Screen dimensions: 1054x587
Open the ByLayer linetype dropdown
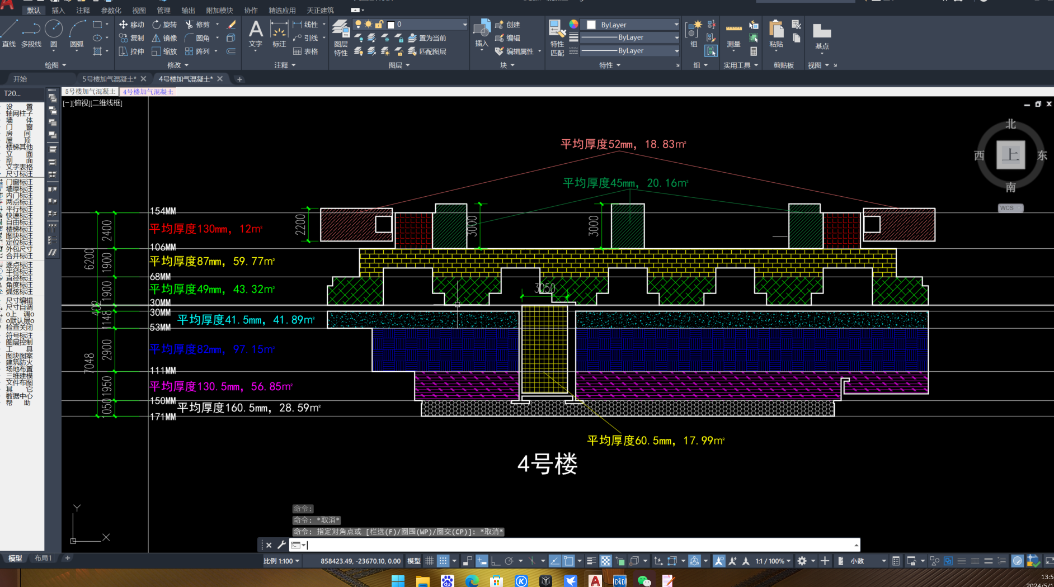[630, 51]
